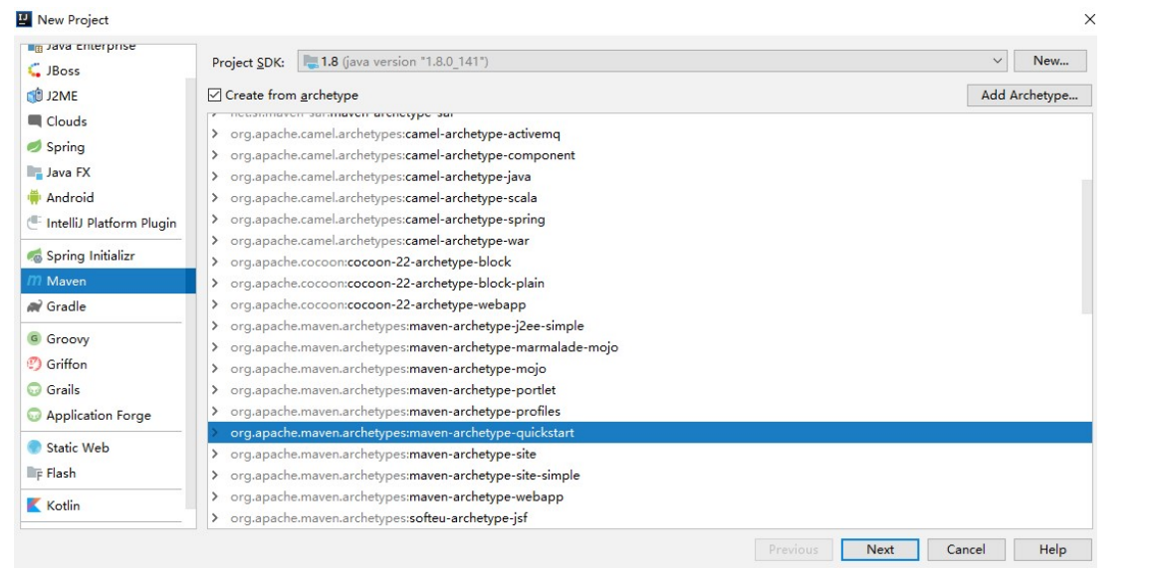This screenshot has width=1149, height=578.
Task: Click the Grails icon
Action: [x=35, y=390]
